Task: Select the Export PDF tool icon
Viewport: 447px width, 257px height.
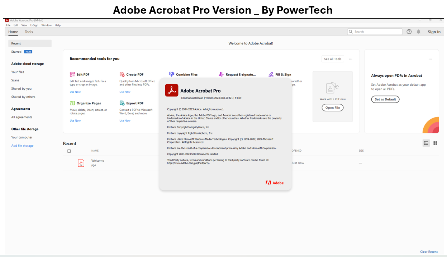Action: tap(122, 103)
